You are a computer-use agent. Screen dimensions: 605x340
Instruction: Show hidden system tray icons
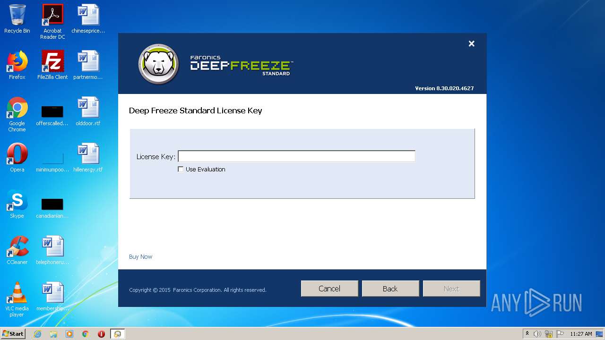click(527, 334)
